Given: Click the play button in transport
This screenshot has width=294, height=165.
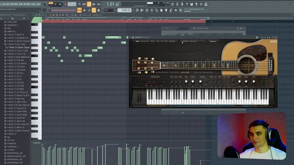Looking at the screenshot, I should pyautogui.click(x=56, y=4).
